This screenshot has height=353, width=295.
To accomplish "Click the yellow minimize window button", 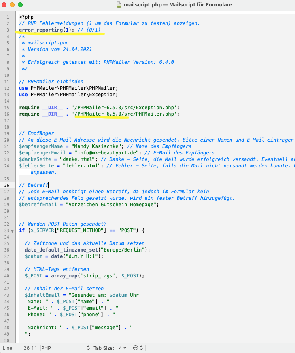I will click(x=13, y=5).
